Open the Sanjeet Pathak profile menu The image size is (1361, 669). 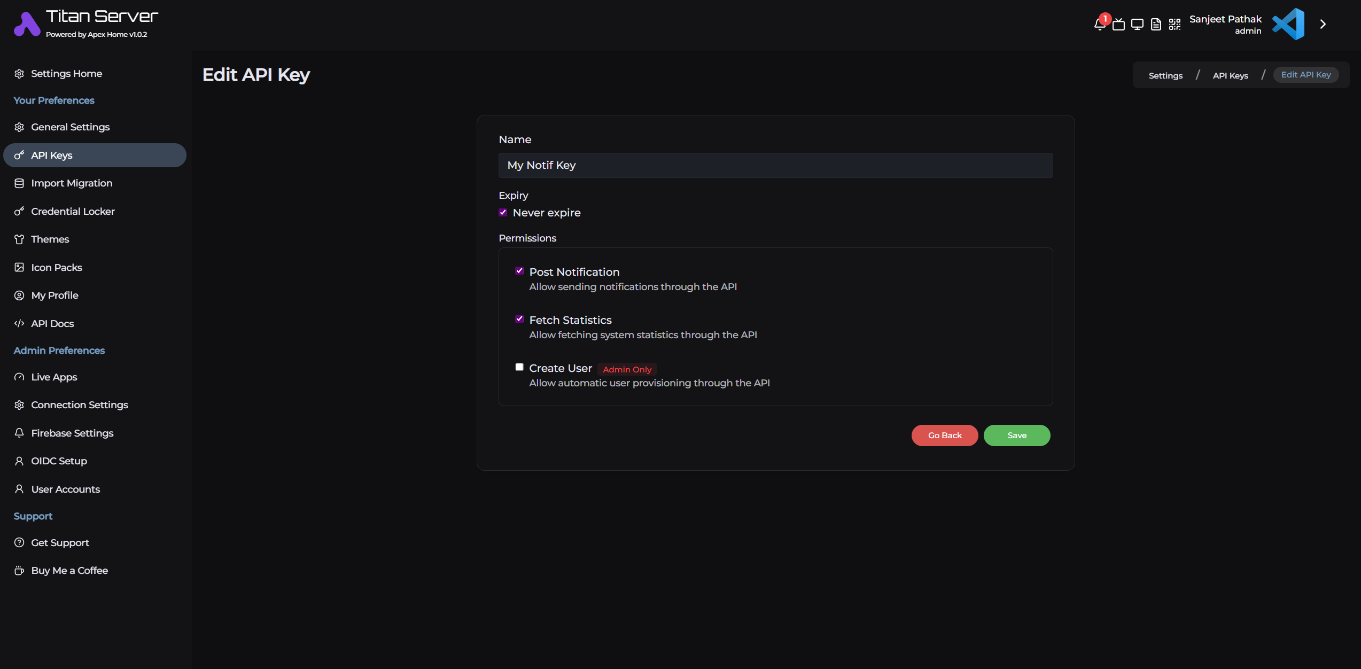coord(1225,24)
